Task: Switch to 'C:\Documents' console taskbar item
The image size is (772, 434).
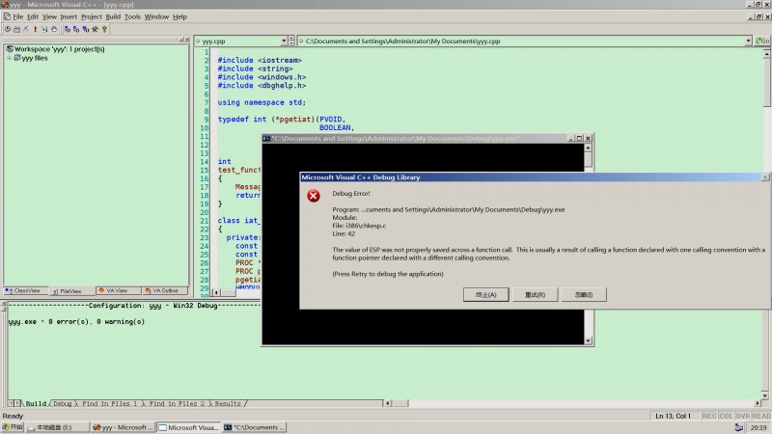Action: pyautogui.click(x=255, y=427)
